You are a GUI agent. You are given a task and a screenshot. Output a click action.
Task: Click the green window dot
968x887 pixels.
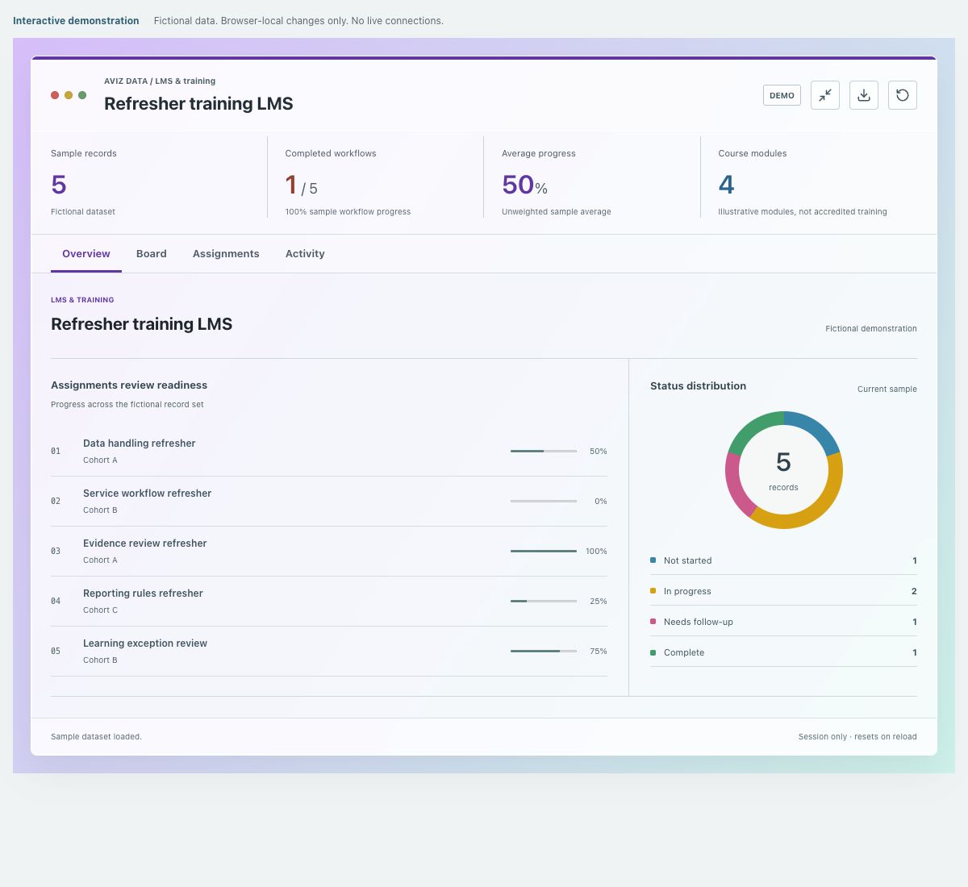pyautogui.click(x=82, y=95)
